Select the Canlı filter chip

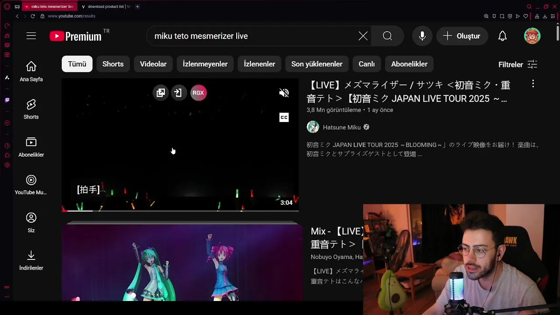point(367,64)
